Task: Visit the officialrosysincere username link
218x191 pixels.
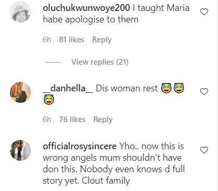Action: coord(80,146)
